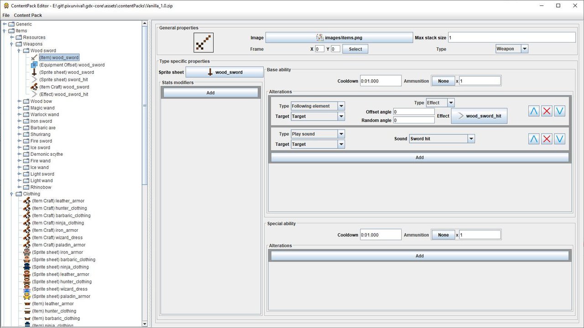
Task: Add a base ability alteration
Action: pyautogui.click(x=420, y=157)
